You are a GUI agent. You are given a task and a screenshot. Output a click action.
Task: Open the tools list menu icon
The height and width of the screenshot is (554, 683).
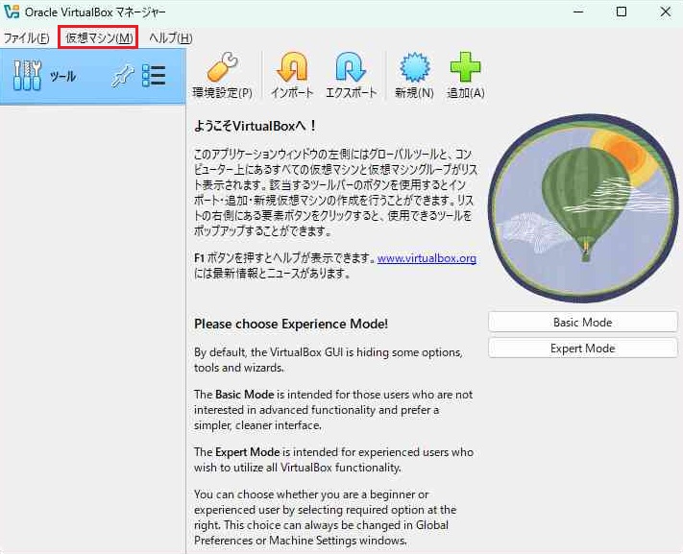[154, 76]
